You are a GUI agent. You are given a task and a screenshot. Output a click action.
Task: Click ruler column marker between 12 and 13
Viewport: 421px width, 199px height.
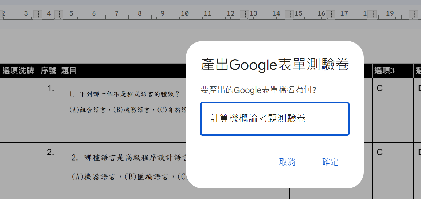(245, 14)
